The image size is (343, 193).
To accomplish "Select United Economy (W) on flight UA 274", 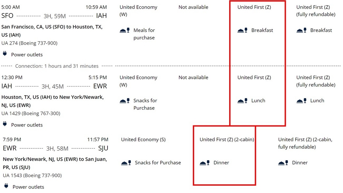I will click(138, 11).
